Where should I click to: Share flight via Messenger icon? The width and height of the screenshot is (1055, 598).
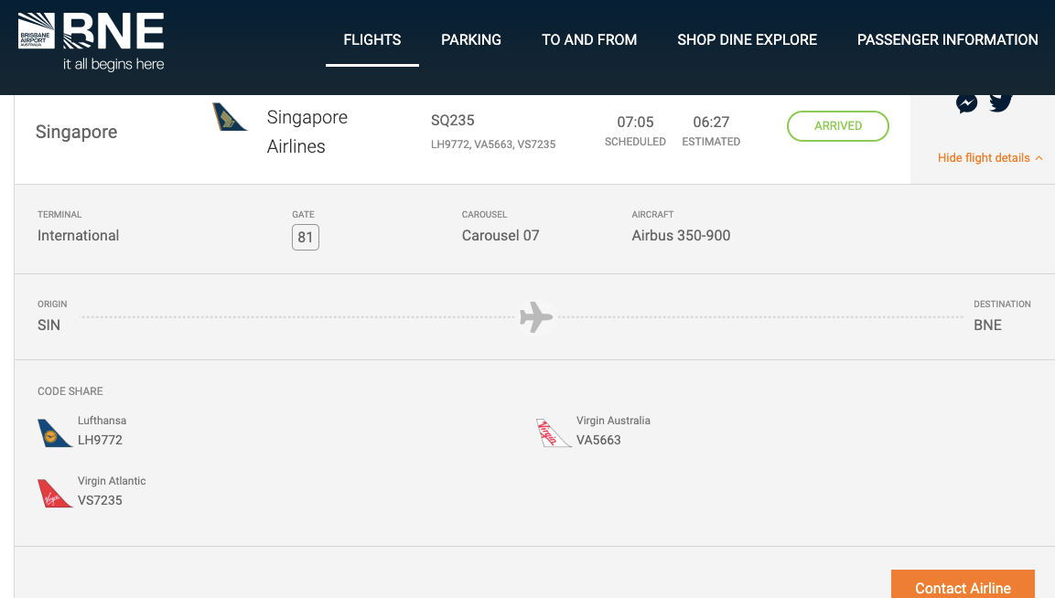(967, 102)
